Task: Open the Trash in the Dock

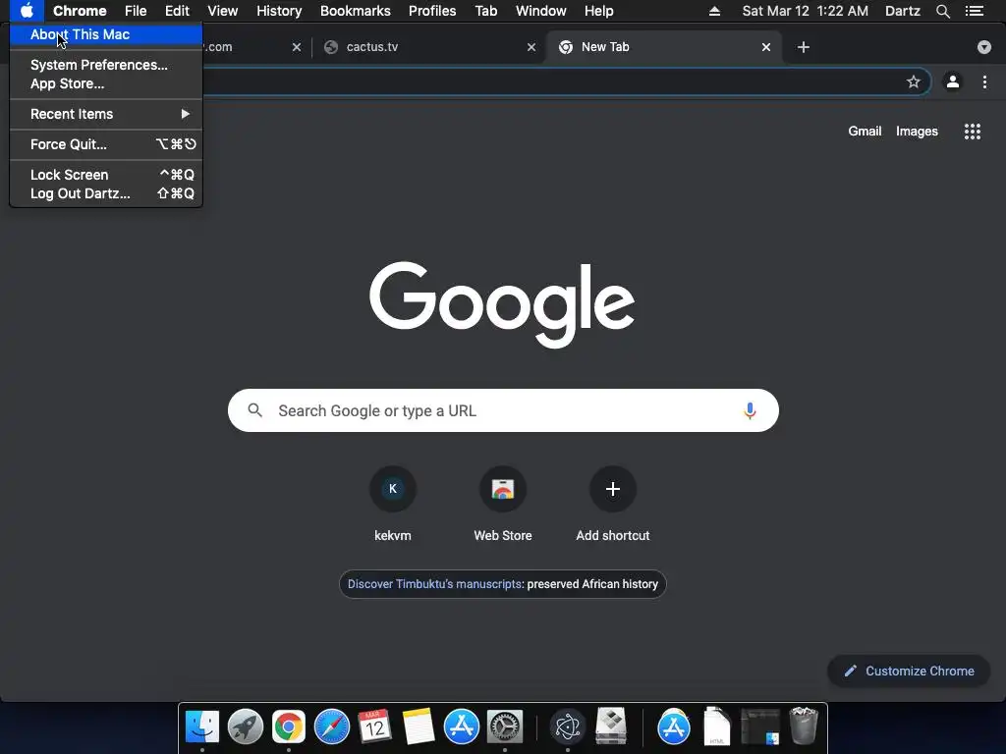Action: (x=804, y=727)
